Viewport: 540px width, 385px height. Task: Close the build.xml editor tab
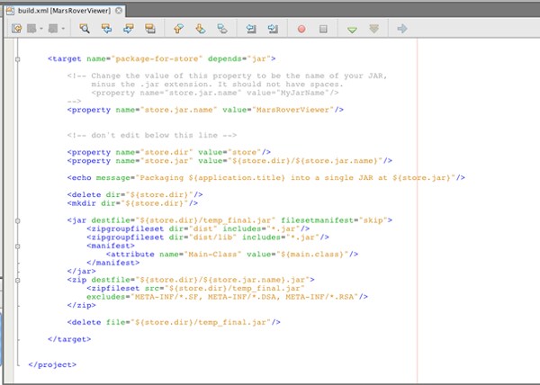point(121,9)
